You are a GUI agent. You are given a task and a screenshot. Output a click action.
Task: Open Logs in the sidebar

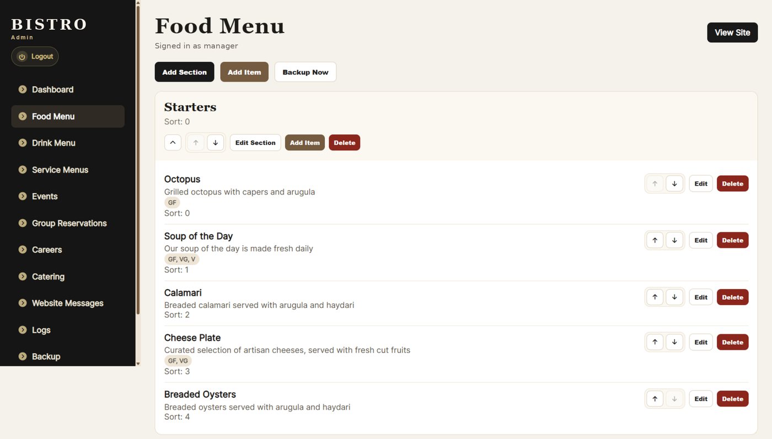68,330
